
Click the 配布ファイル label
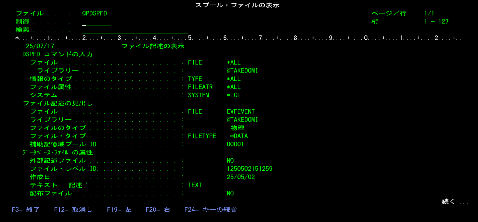(x=51, y=193)
